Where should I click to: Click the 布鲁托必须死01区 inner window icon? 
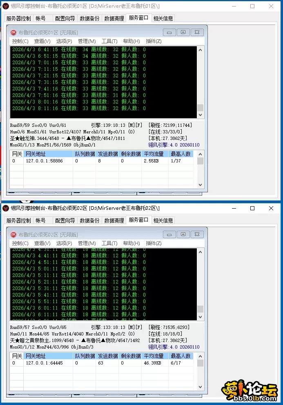[x=13, y=33]
